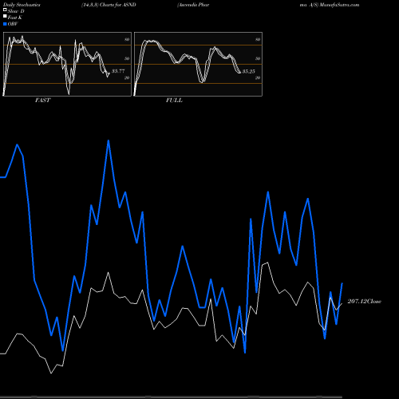Click the 50 level label in FULL chart
This screenshot has height=399, width=399.
coord(258,58)
